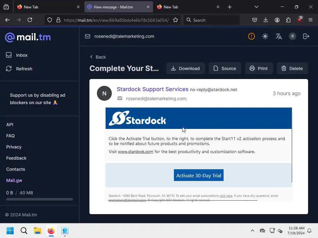The width and height of the screenshot is (318, 238).
Task: Click the Save to Pocket icon
Action: coord(255,20)
